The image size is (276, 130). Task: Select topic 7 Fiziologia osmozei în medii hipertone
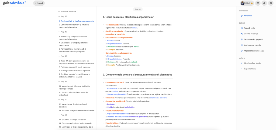tap(75, 67)
